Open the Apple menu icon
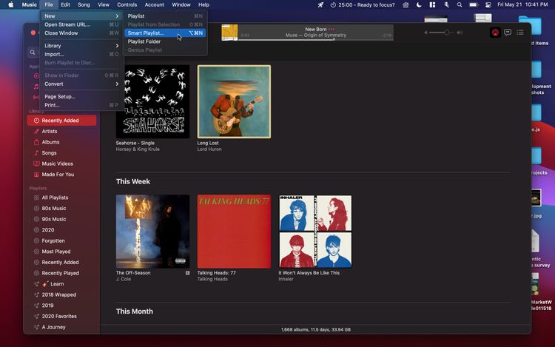555x347 pixels. pos(11,4)
